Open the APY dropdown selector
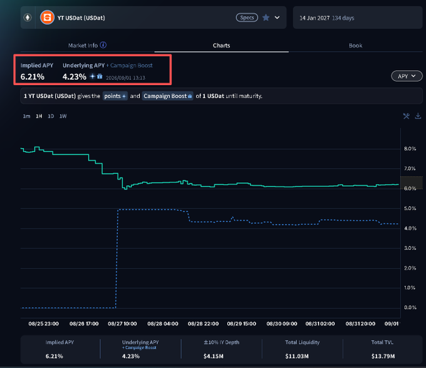This screenshot has width=426, height=368. click(x=407, y=76)
